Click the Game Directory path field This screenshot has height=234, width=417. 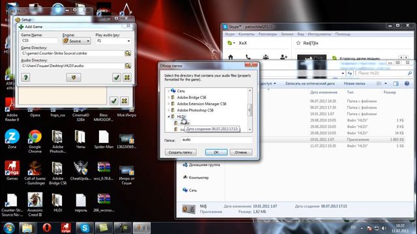pos(72,53)
